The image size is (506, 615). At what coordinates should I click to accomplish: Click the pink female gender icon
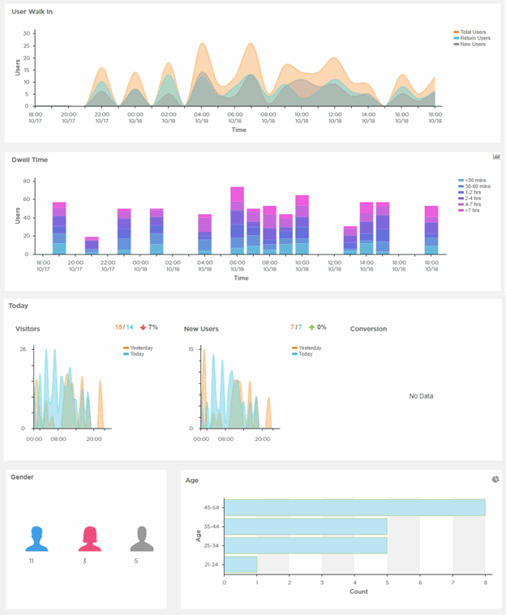(x=88, y=538)
